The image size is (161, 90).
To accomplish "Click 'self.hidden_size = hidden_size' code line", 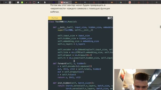I will [x=75, y=38].
